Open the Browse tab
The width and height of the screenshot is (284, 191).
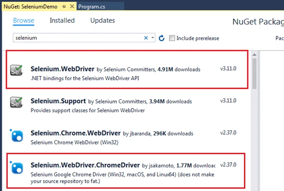[24, 20]
